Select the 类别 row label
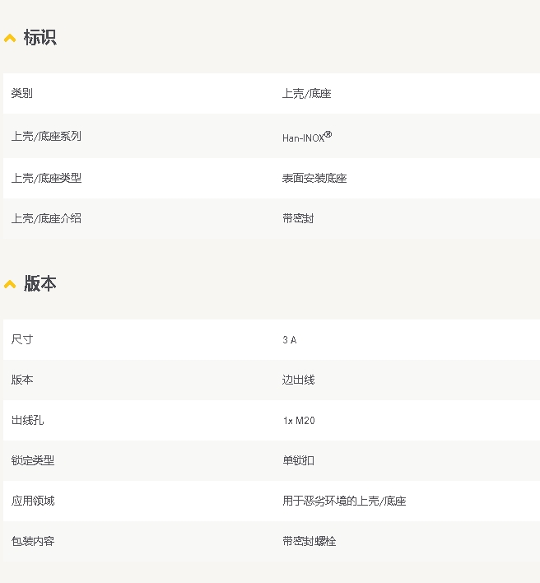 pos(22,94)
